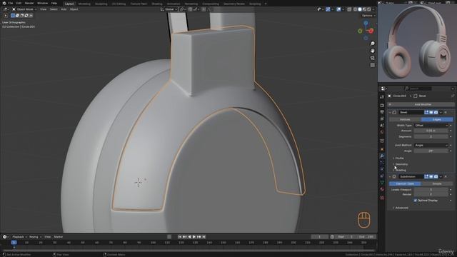Open the viewport Object menu
The width and height of the screenshot is (457, 257).
pyautogui.click(x=74, y=9)
